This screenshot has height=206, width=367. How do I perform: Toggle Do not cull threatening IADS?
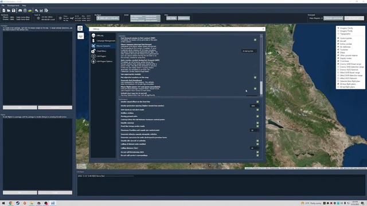click(257, 152)
